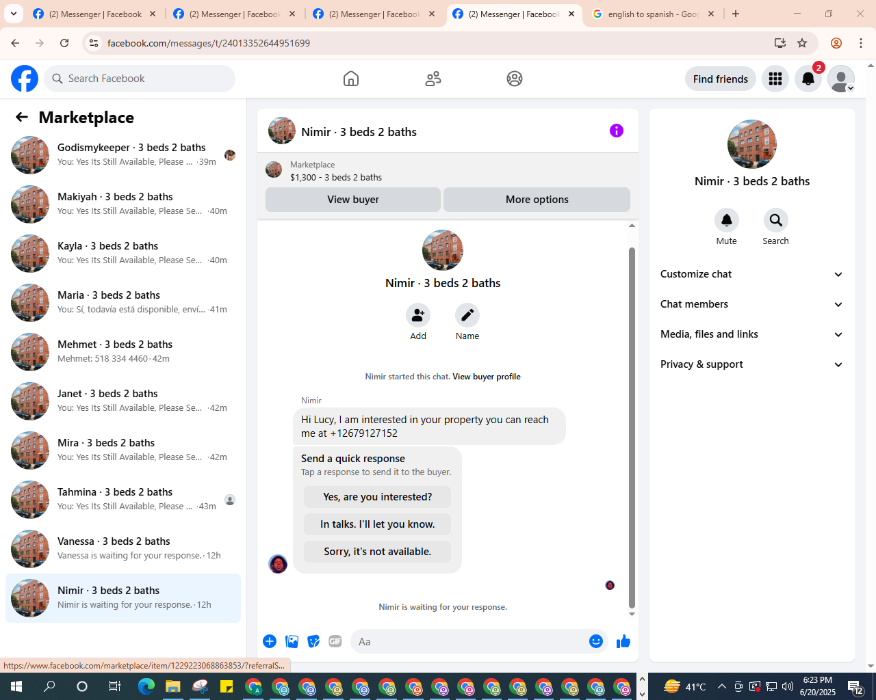The height and width of the screenshot is (700, 876).
Task: Show hidden system tray icons chevron
Action: pyautogui.click(x=721, y=686)
